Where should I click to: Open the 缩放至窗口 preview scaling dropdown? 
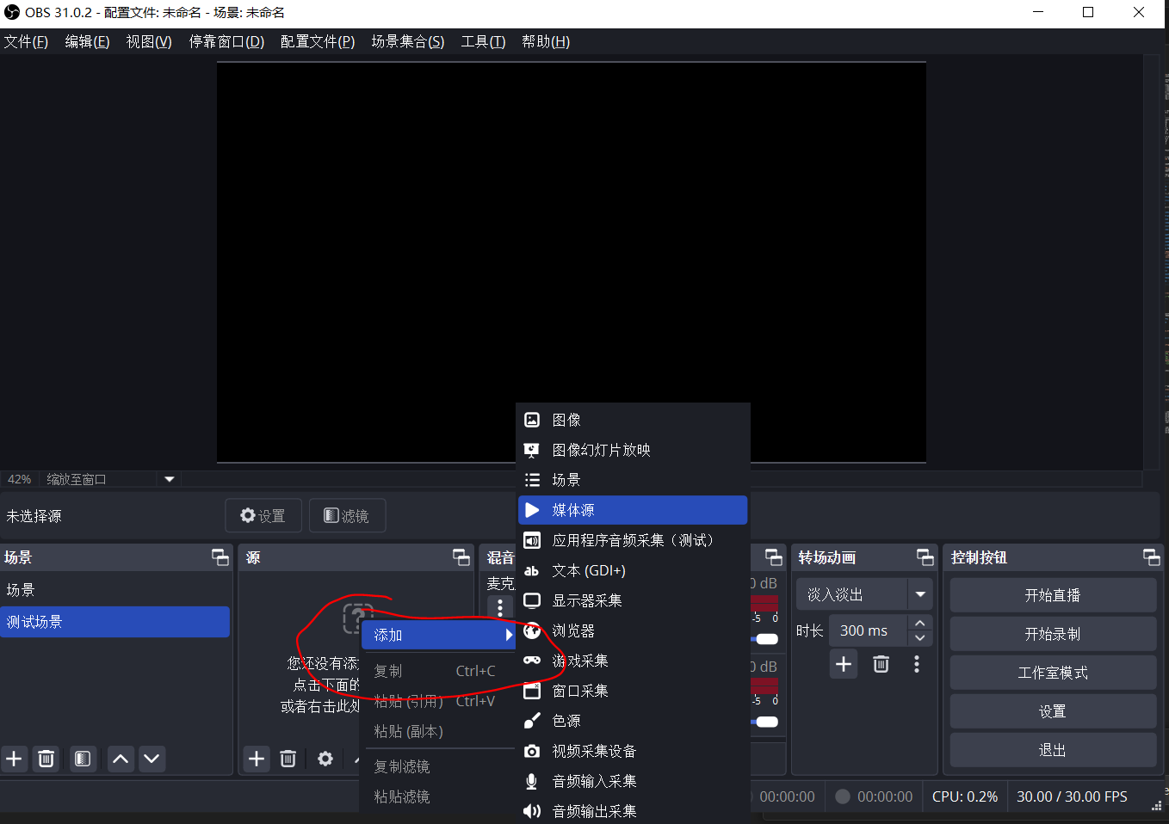(x=169, y=479)
